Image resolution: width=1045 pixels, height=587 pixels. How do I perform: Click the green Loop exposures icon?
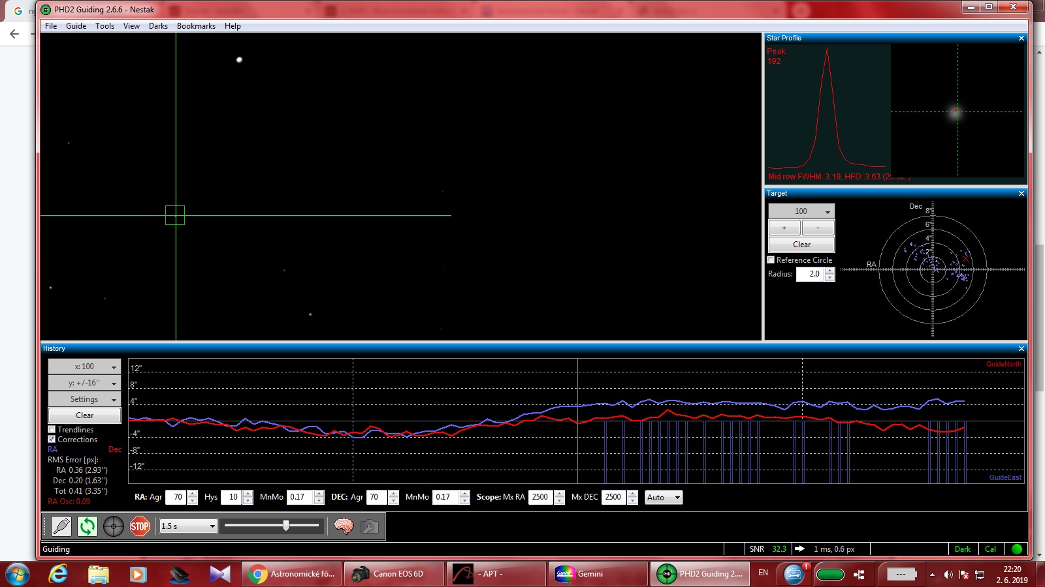88,526
